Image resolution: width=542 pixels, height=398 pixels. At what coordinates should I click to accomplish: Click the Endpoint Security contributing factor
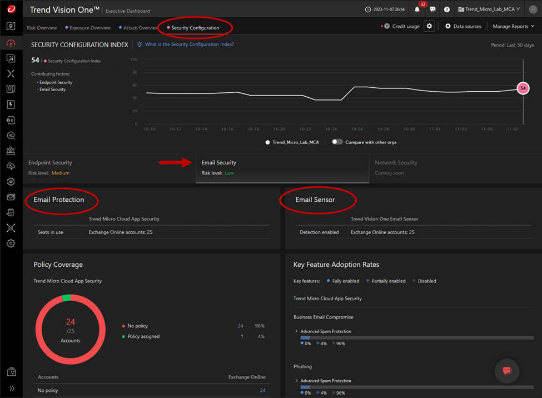[x=56, y=82]
